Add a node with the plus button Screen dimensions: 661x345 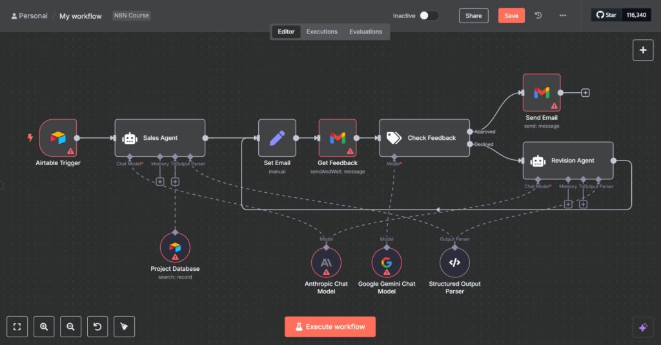[x=643, y=50]
